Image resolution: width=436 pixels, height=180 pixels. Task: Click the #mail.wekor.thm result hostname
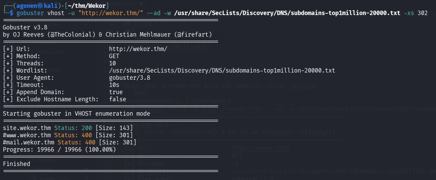28,142
